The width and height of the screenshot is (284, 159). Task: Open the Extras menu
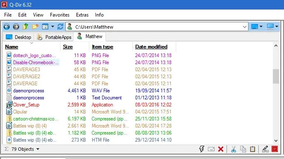(82, 15)
